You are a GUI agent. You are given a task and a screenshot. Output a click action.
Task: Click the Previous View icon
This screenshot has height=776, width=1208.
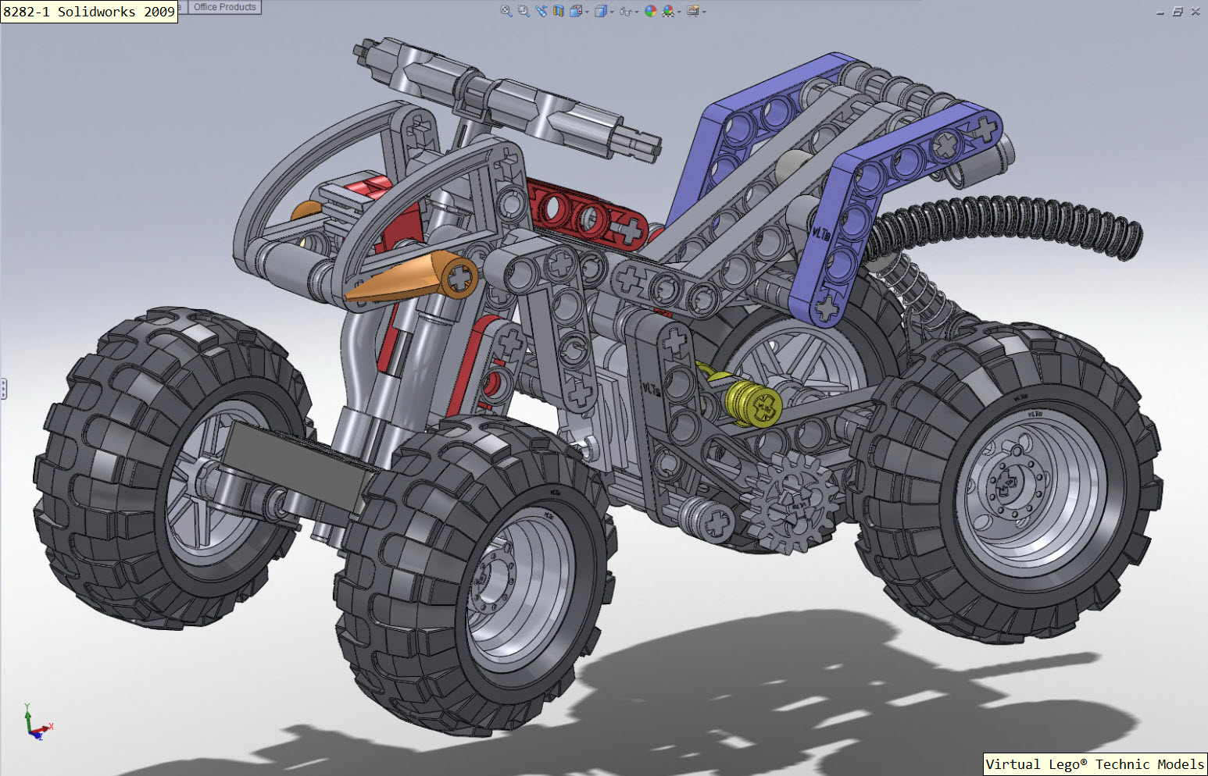pos(541,11)
